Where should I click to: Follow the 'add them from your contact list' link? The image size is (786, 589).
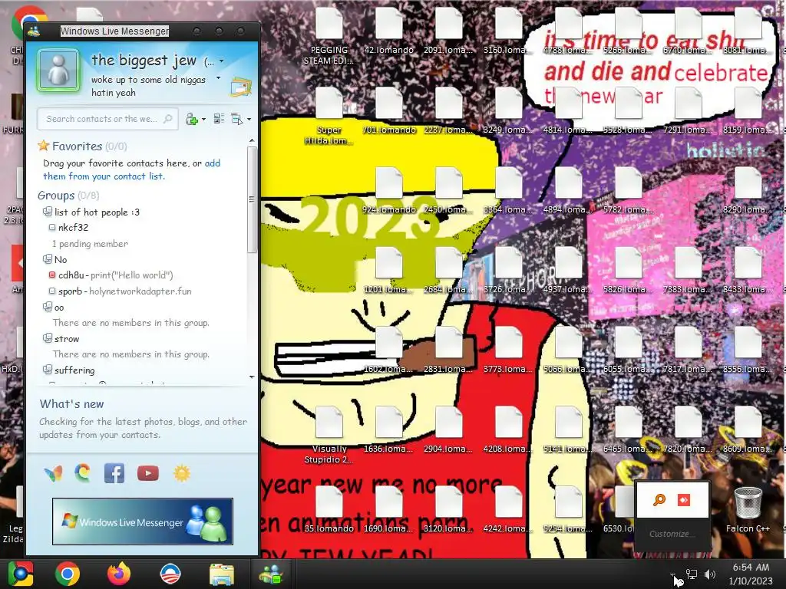point(131,169)
